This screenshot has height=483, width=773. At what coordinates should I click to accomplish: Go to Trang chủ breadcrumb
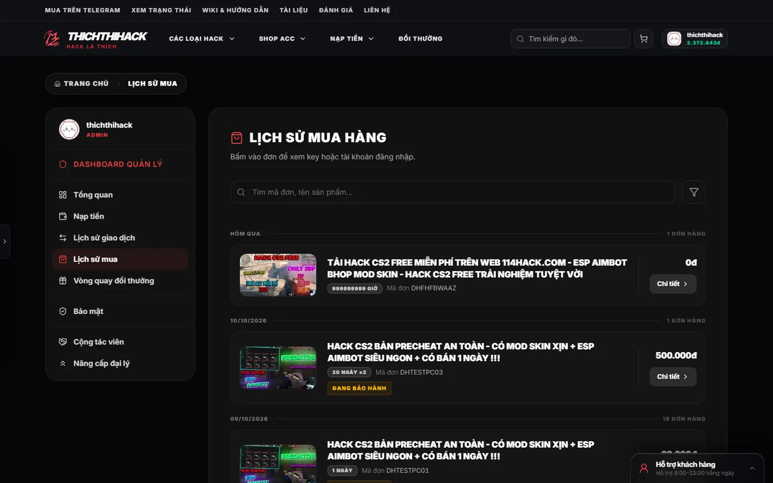pos(82,84)
